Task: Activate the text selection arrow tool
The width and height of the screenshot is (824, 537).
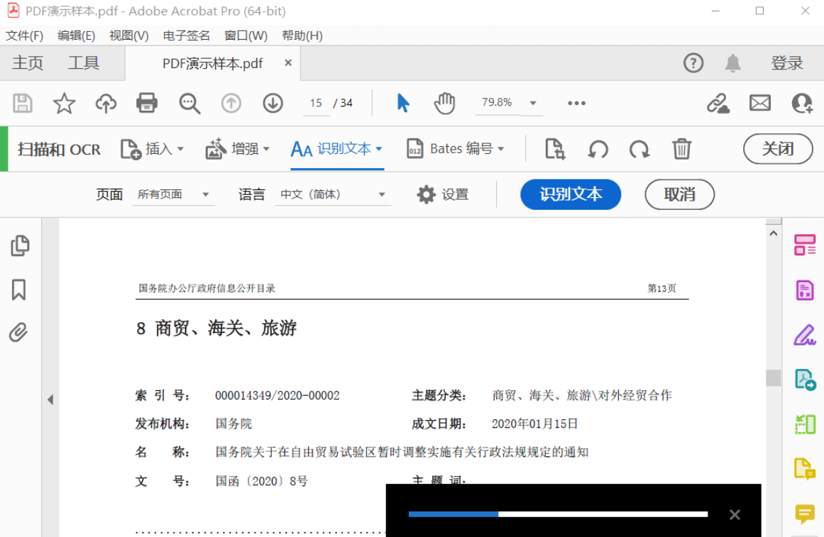Action: pyautogui.click(x=402, y=102)
